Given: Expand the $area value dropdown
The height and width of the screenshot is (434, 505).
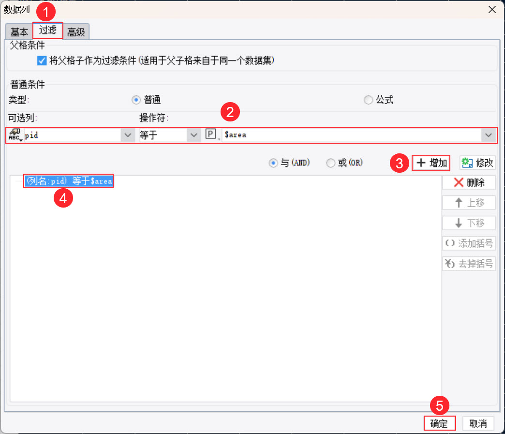Looking at the screenshot, I should coord(489,135).
